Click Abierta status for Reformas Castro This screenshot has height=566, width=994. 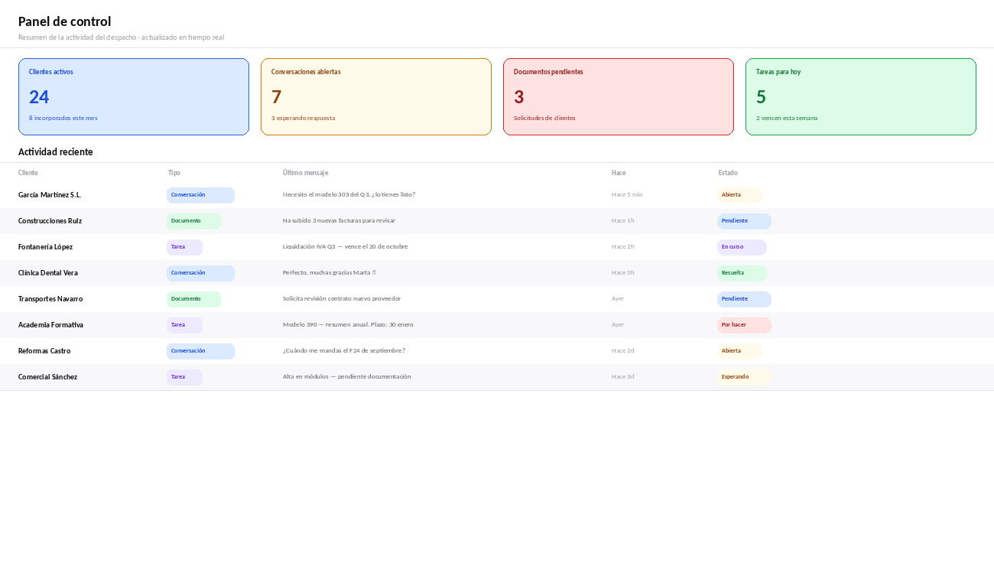click(739, 351)
